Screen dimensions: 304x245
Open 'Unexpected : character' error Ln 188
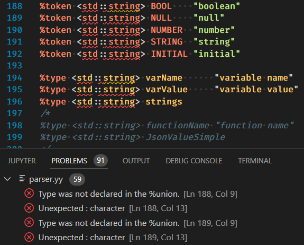point(81,208)
